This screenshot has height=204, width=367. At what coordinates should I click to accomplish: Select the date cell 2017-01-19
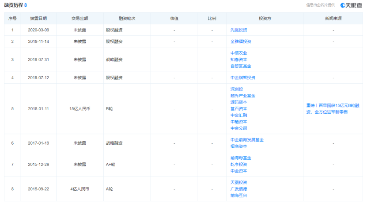pyautogui.click(x=38, y=143)
